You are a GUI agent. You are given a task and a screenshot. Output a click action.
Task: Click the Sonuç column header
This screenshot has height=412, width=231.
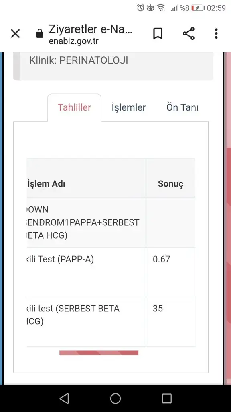coord(170,183)
